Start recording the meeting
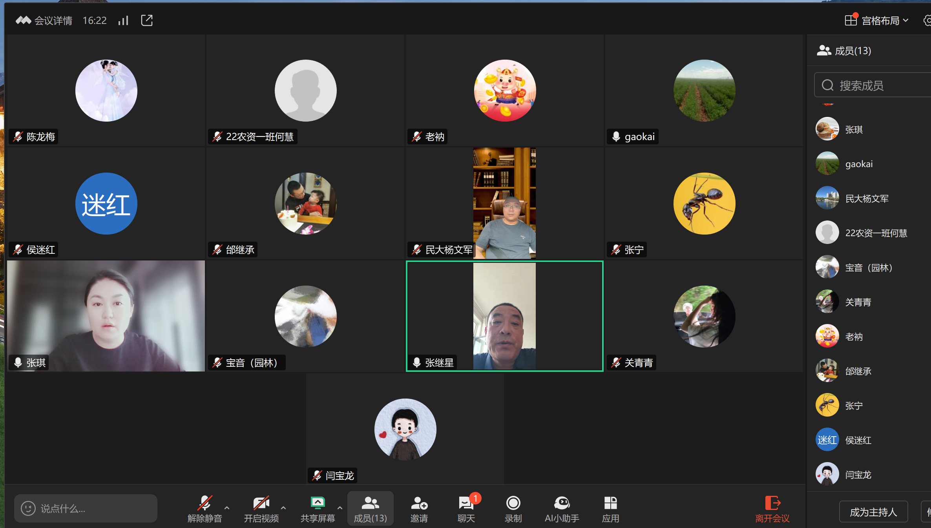Viewport: 931px width, 528px height. click(x=513, y=503)
